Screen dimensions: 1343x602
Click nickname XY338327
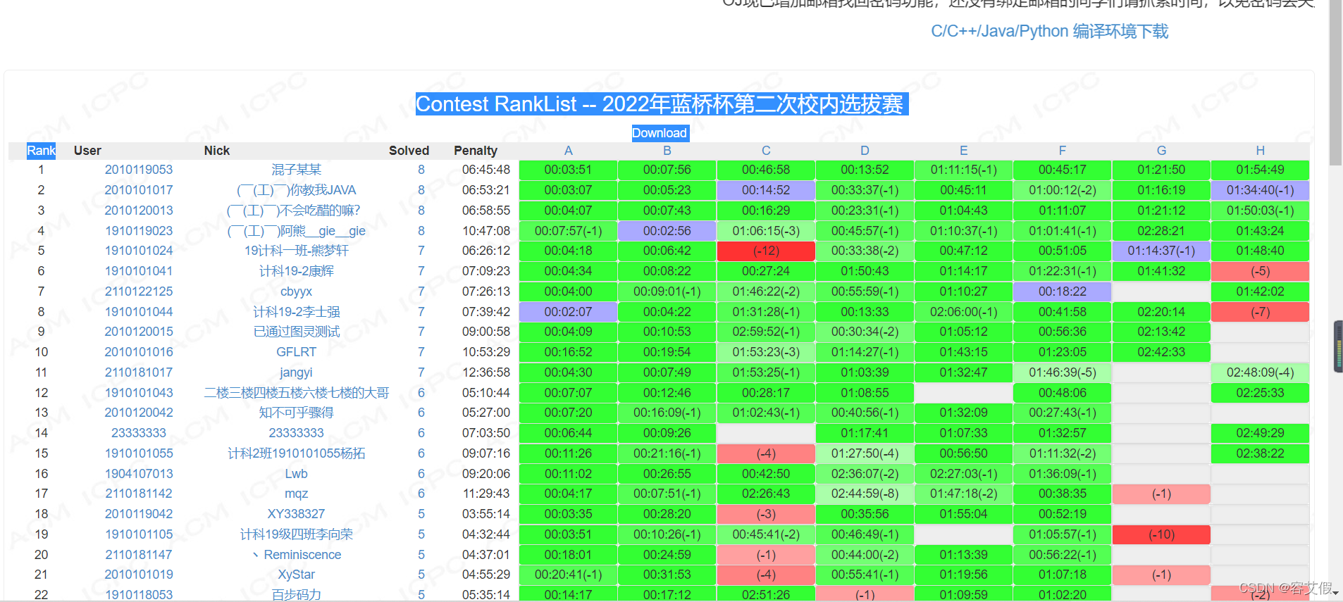click(x=296, y=514)
